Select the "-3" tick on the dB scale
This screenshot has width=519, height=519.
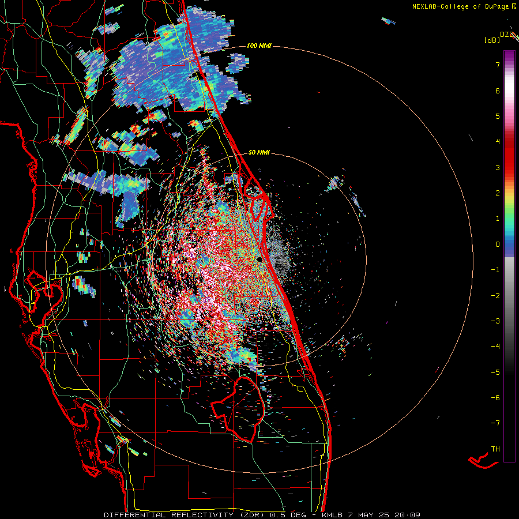click(495, 321)
